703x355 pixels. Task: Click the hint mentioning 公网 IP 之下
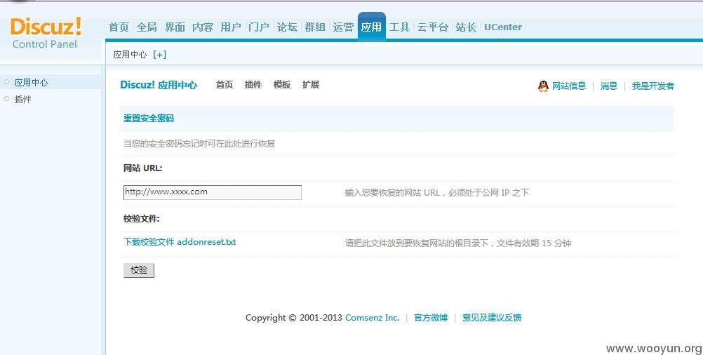[x=437, y=193]
